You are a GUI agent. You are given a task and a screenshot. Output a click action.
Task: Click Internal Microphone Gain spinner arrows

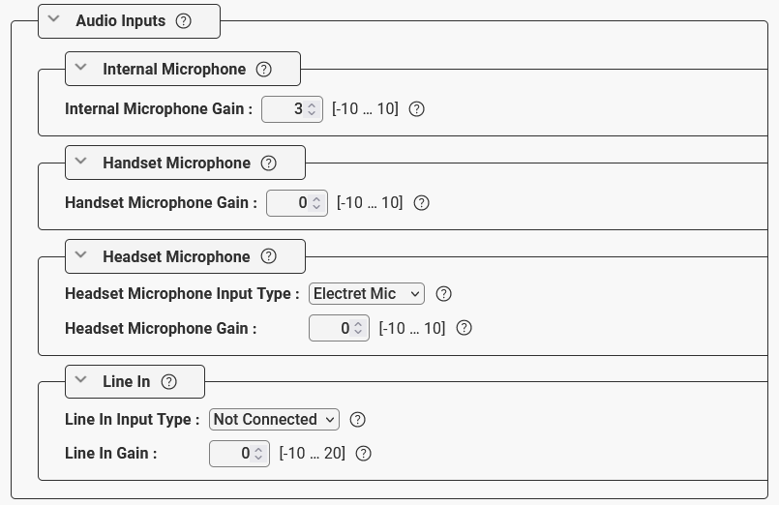(x=312, y=109)
